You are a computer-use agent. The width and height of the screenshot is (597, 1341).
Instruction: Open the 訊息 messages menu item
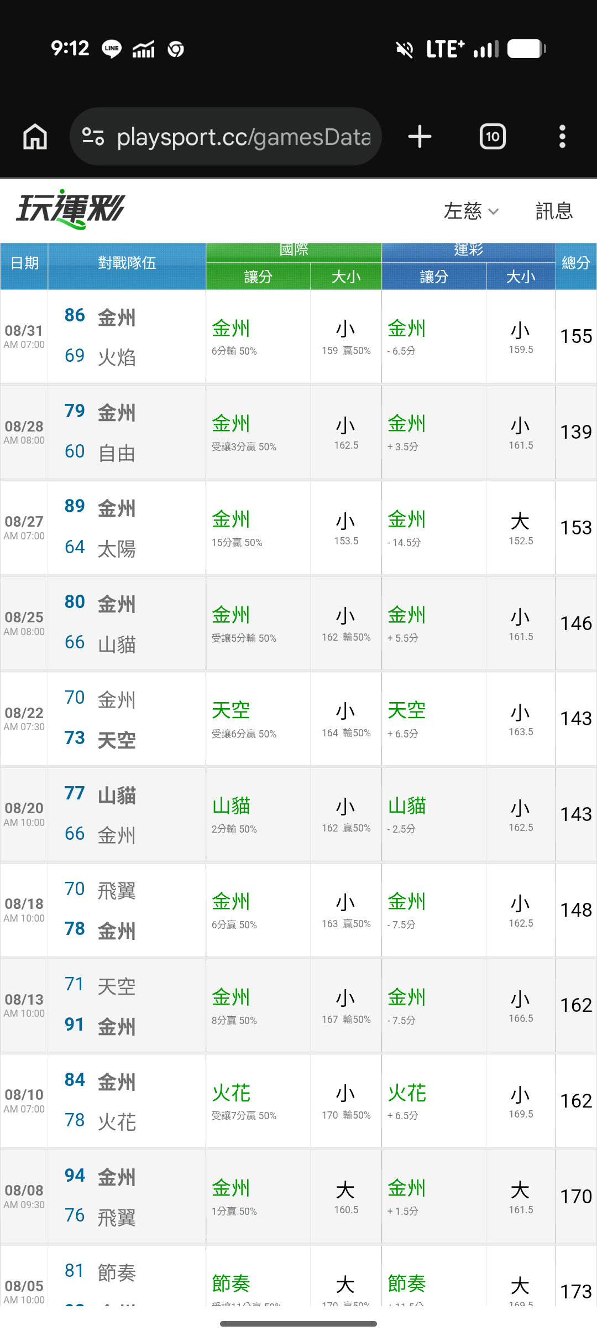pos(554,211)
